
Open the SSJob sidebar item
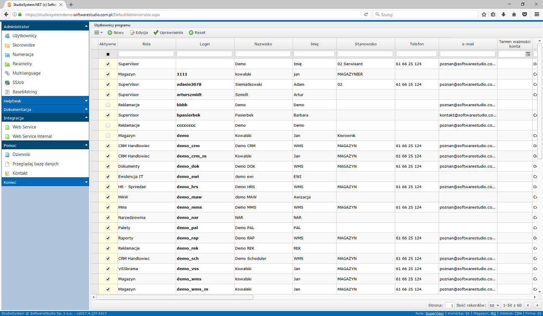coord(18,83)
